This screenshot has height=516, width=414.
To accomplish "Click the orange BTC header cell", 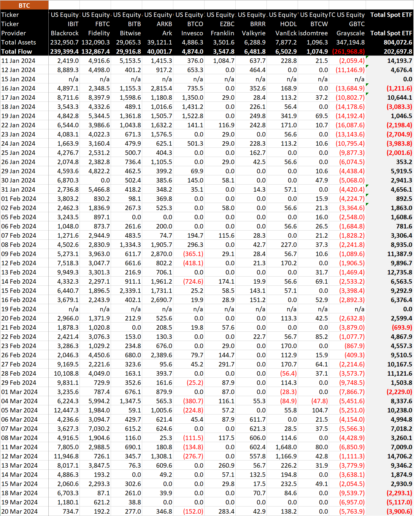I will coord(24,5).
